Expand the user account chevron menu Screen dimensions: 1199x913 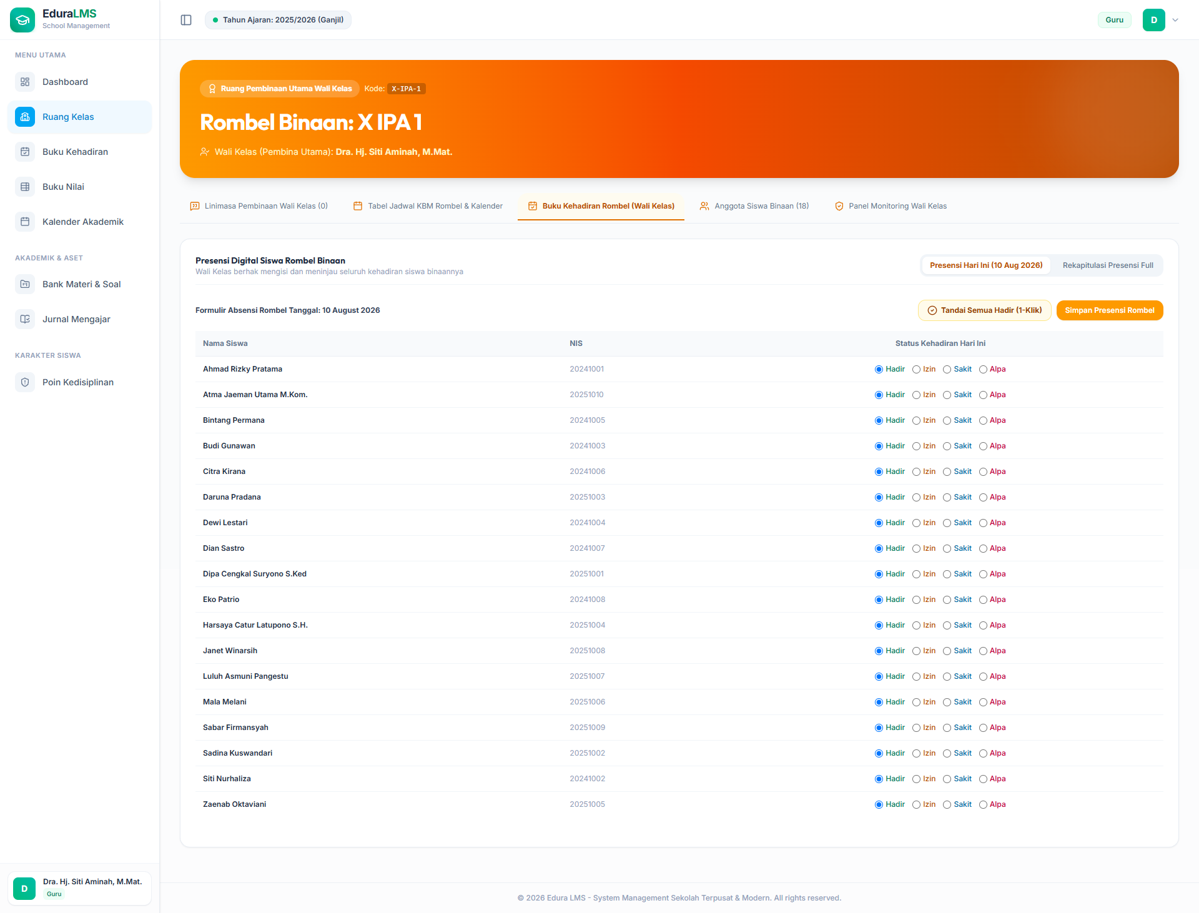1175,20
